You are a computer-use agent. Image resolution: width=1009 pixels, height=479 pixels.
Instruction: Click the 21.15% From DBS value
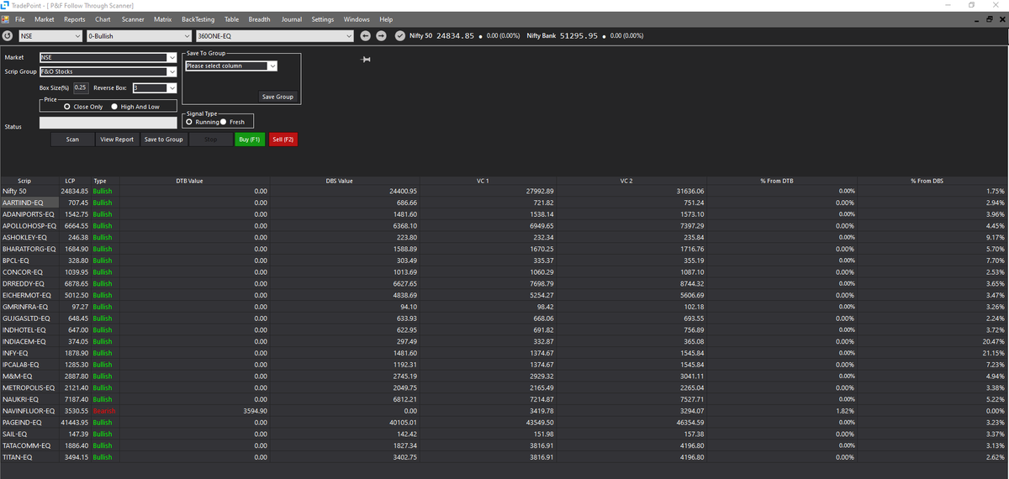(x=994, y=354)
